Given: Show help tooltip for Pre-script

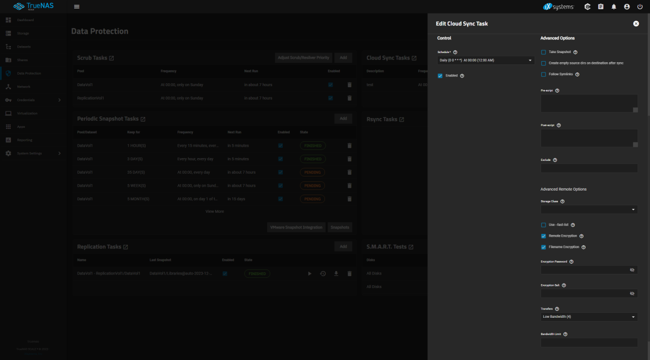Looking at the screenshot, I should pyautogui.click(x=557, y=90).
